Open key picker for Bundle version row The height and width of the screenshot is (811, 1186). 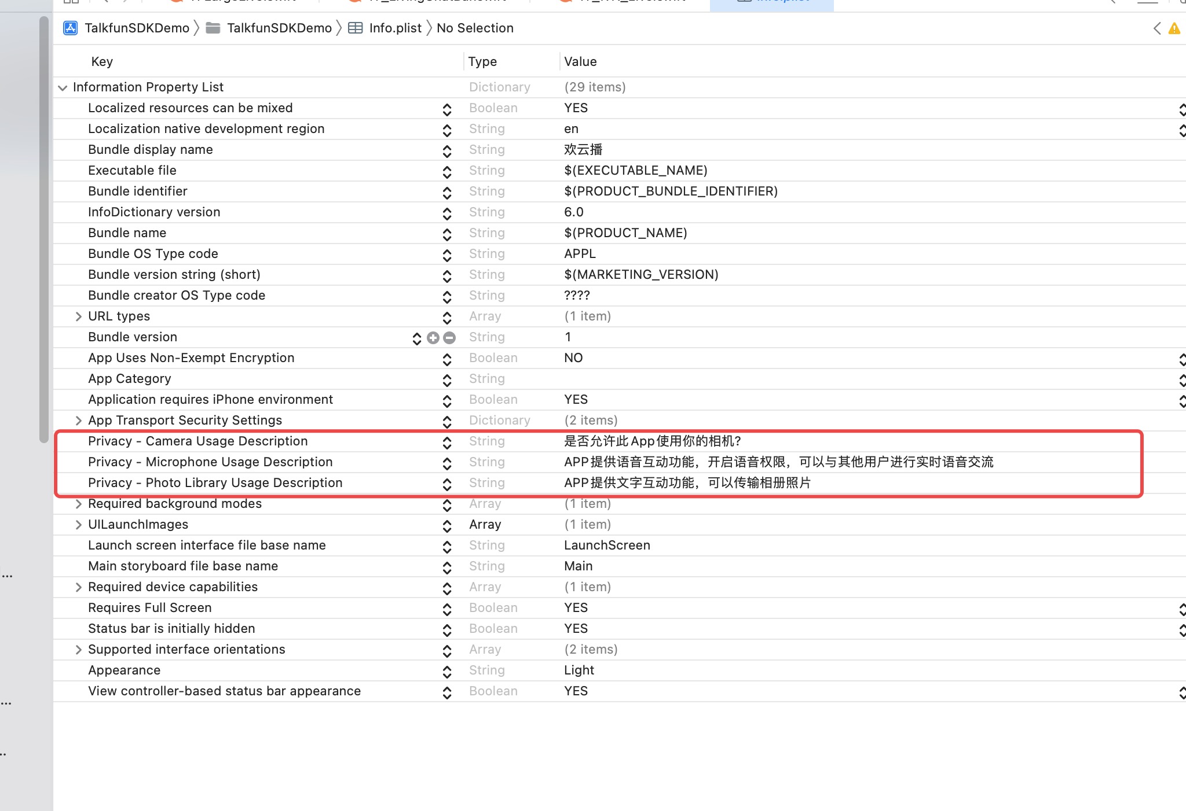point(416,338)
